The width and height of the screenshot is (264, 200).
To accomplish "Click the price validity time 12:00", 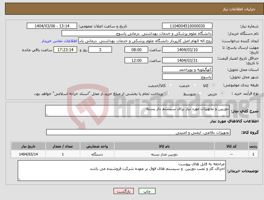I will click(x=136, y=60).
